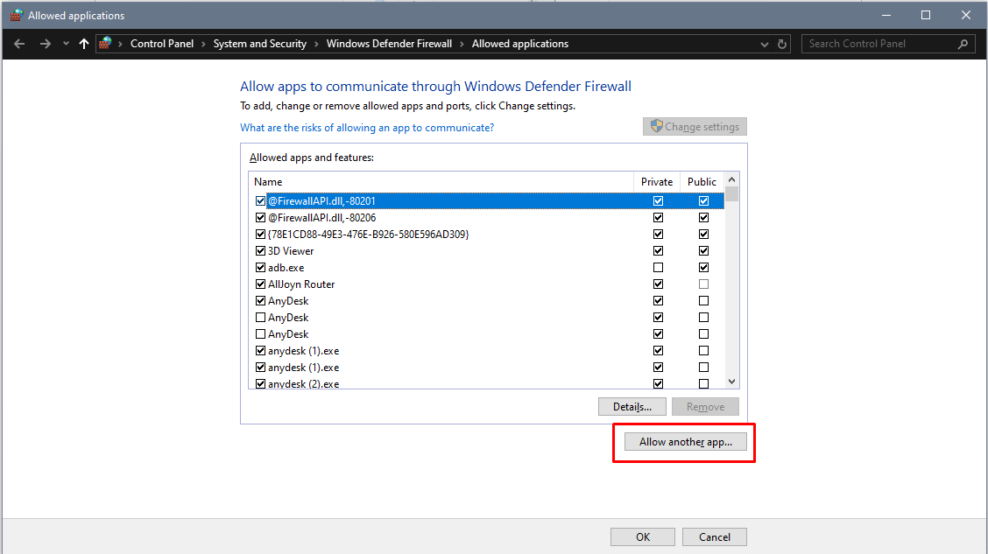Go up one level with Up arrow
The height and width of the screenshot is (554, 988).
click(x=84, y=44)
